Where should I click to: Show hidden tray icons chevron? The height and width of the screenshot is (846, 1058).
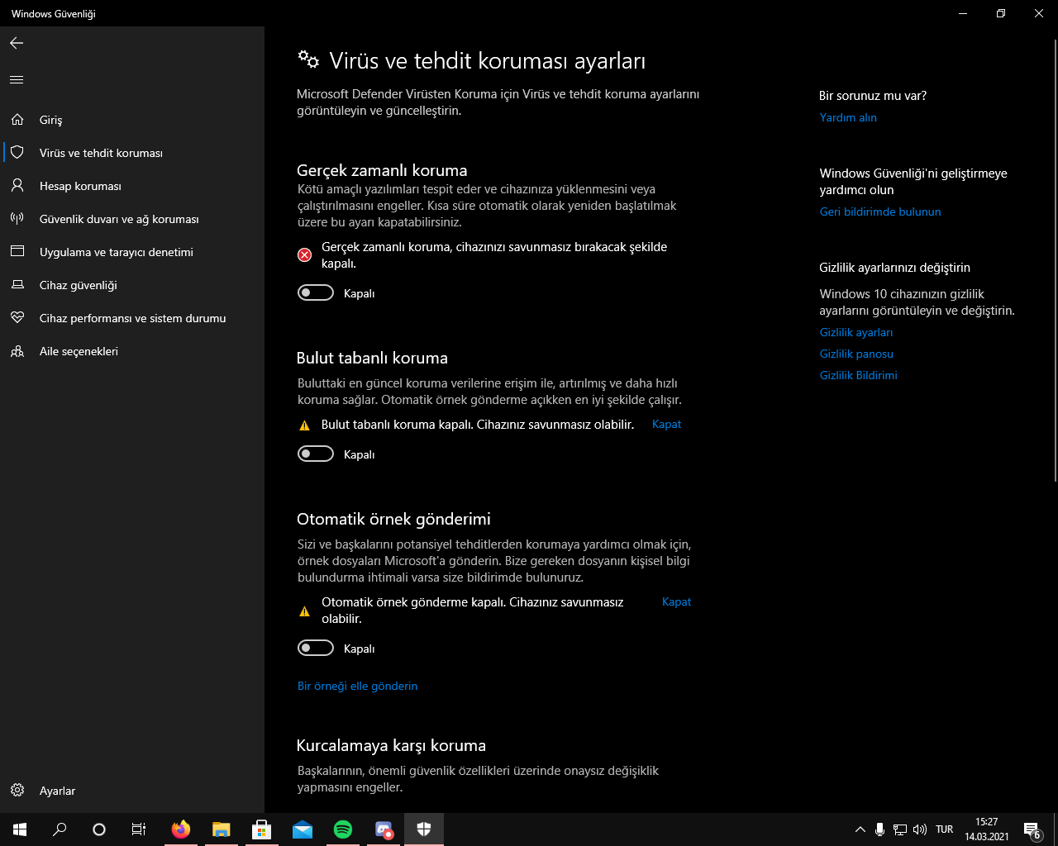click(x=860, y=829)
